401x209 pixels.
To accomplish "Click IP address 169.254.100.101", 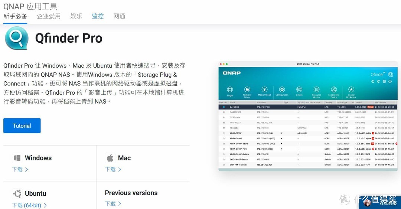I will pos(264,165).
